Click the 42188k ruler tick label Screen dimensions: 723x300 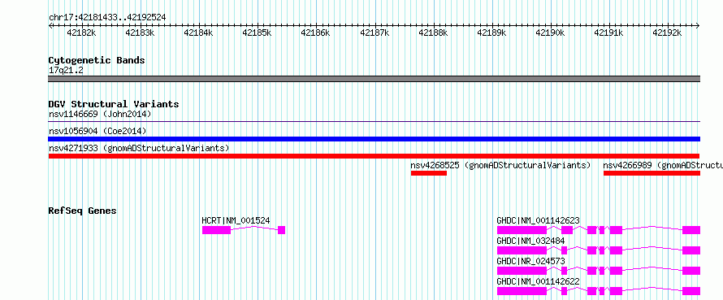(433, 33)
